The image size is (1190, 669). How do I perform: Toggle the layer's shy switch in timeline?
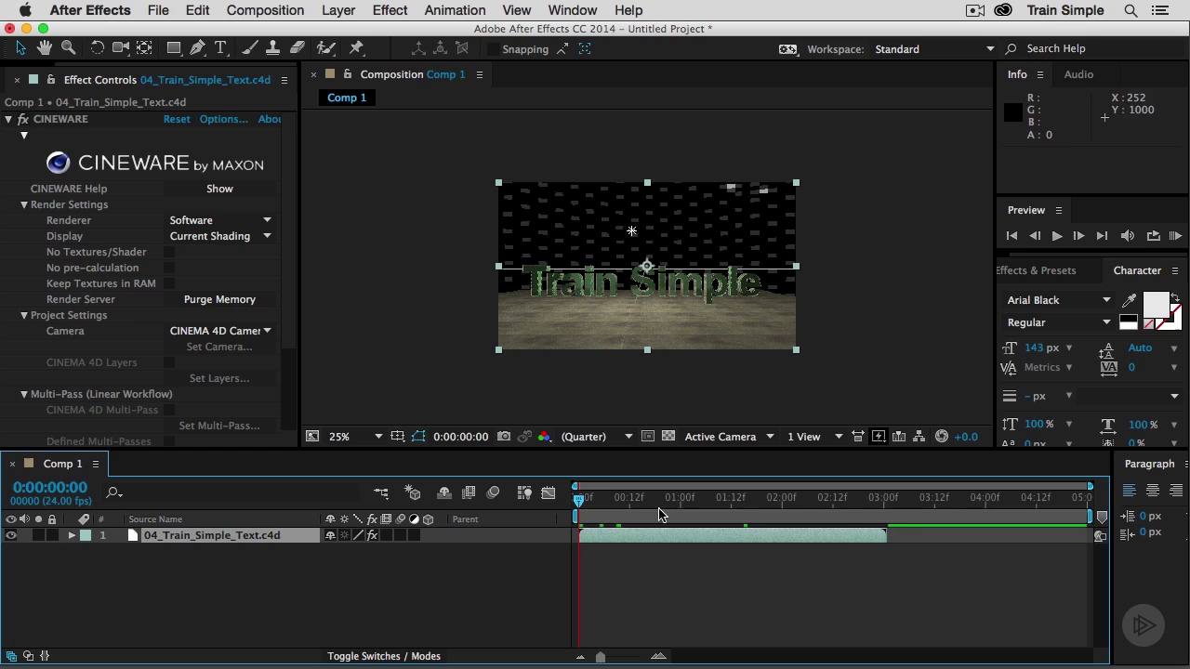pos(330,535)
